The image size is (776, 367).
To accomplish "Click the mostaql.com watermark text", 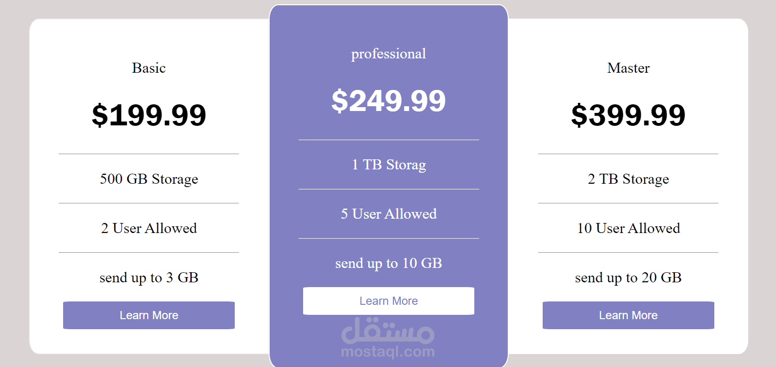I will pos(388,353).
